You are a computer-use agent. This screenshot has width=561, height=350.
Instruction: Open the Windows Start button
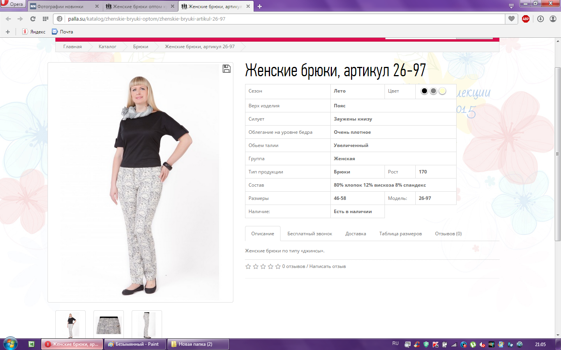(x=11, y=344)
